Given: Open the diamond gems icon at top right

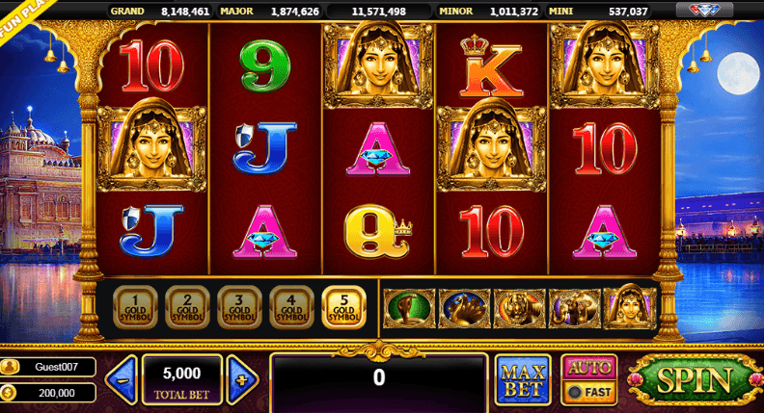Looking at the screenshot, I should point(704,10).
